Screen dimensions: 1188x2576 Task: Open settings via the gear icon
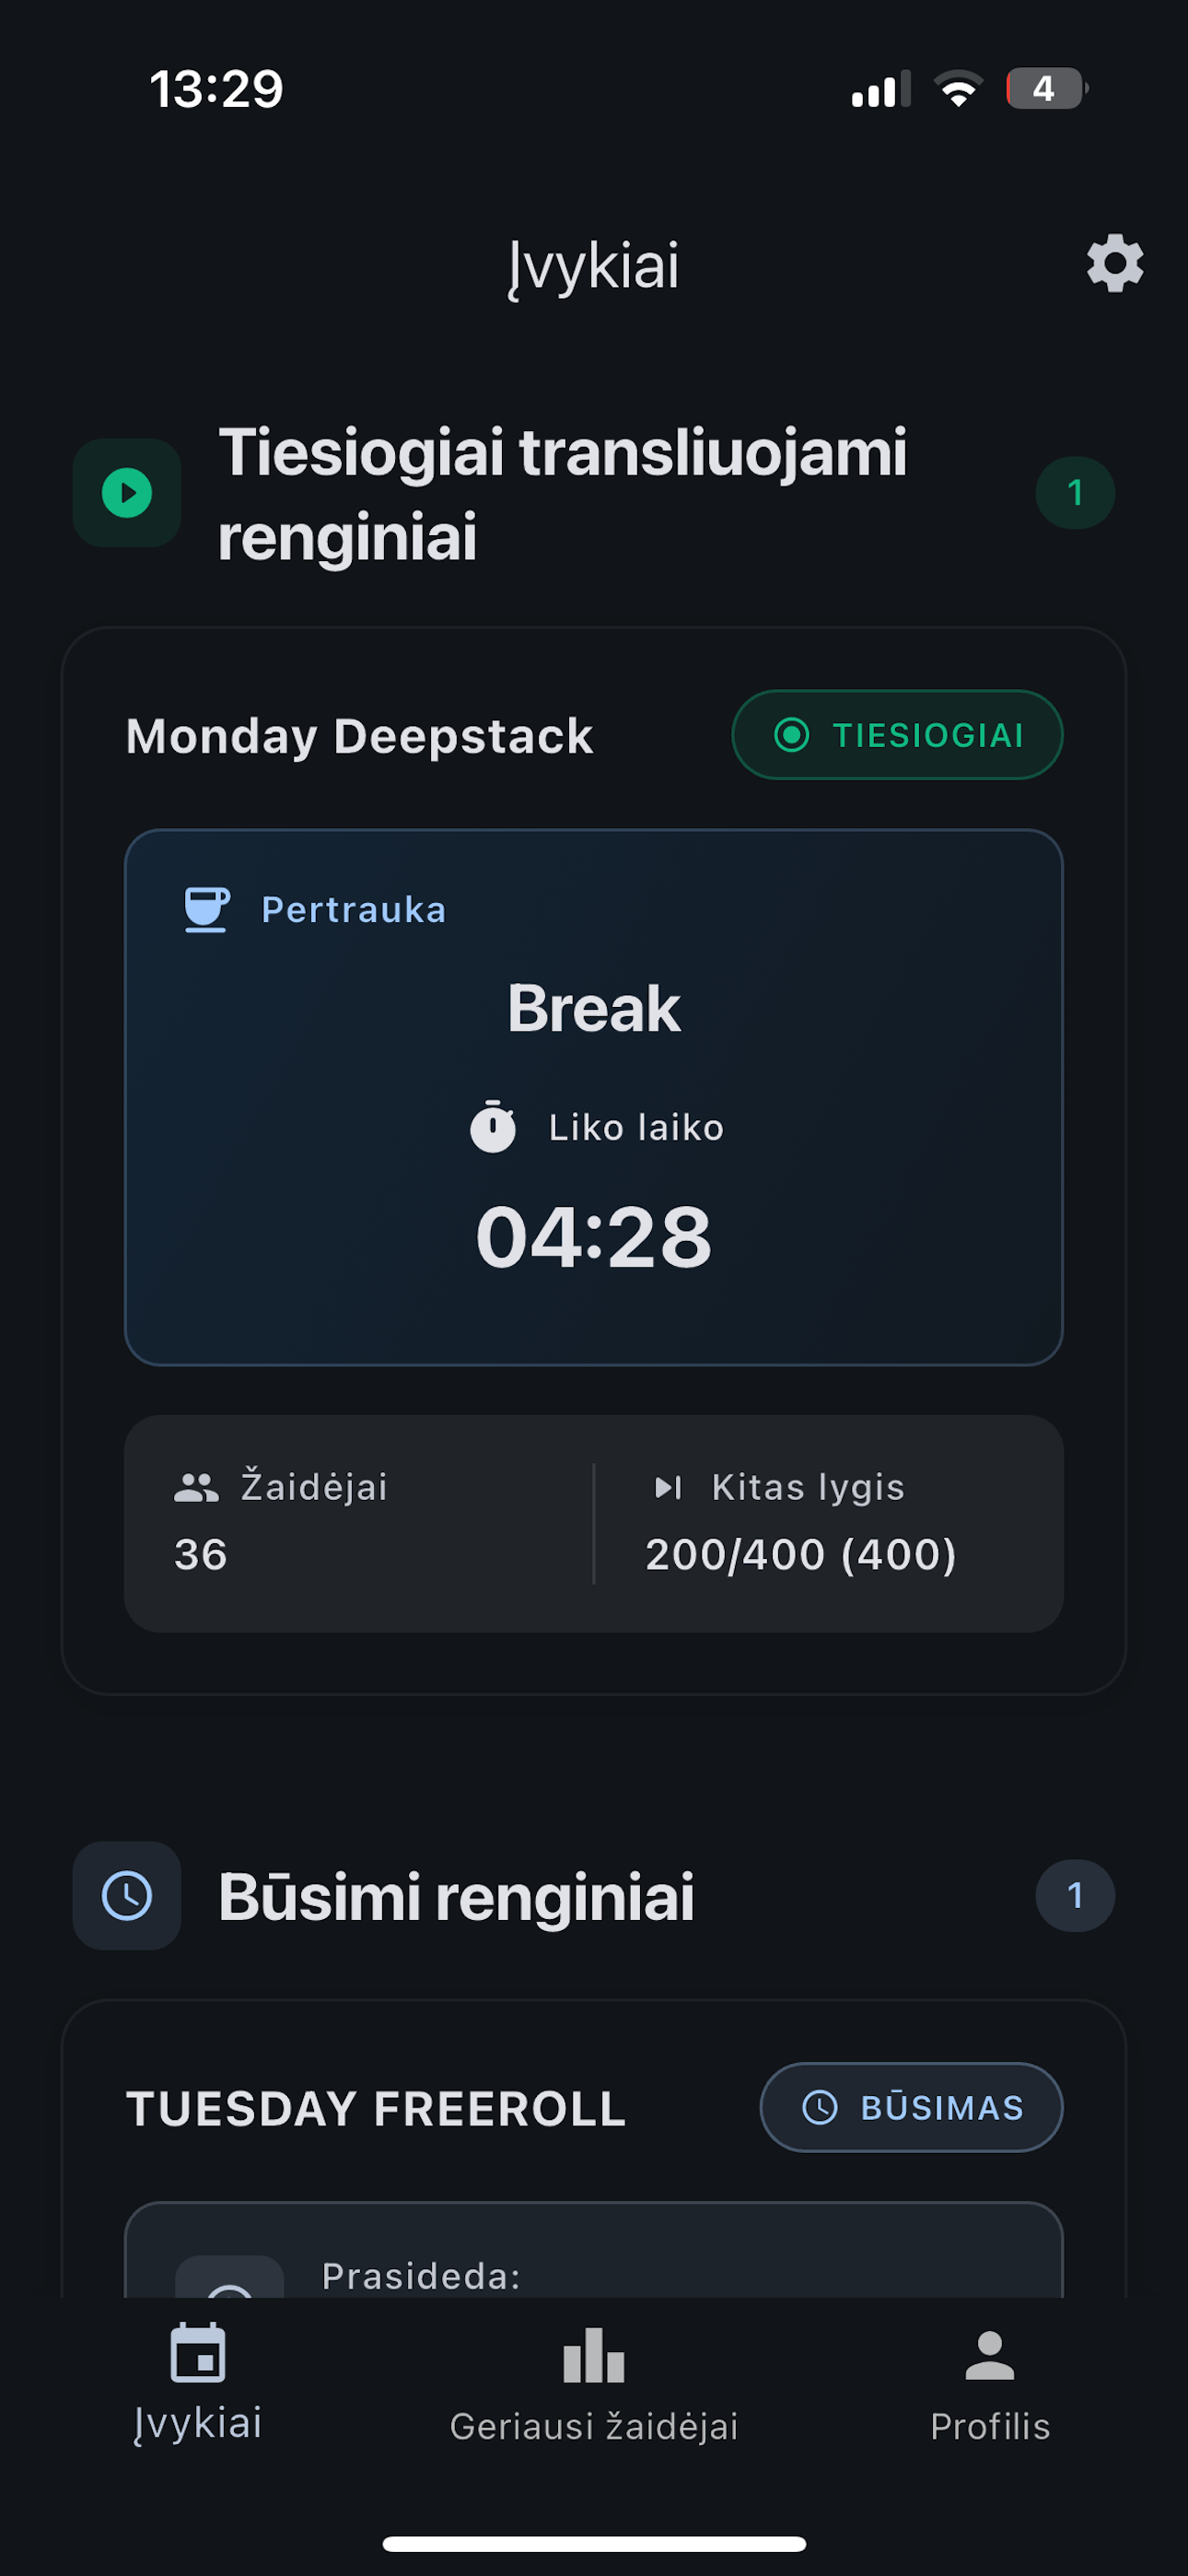click(1114, 264)
